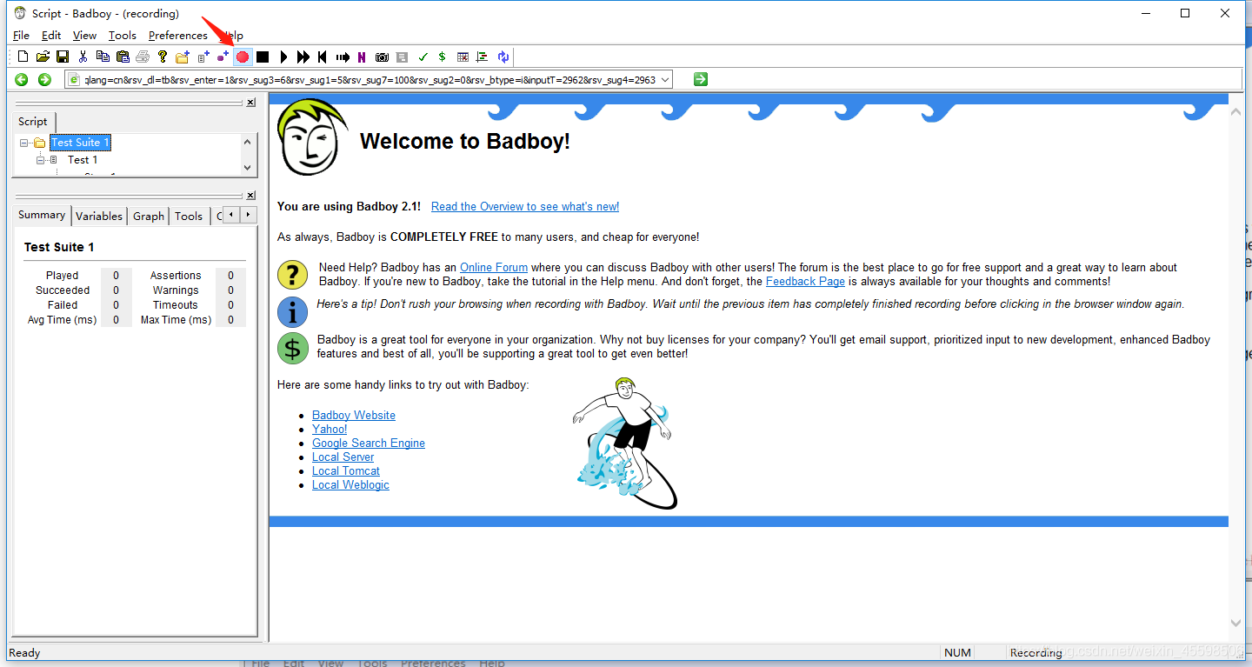Collapse the Test 1 tree node
Viewport: 1252px width, 667px height.
coord(40,160)
